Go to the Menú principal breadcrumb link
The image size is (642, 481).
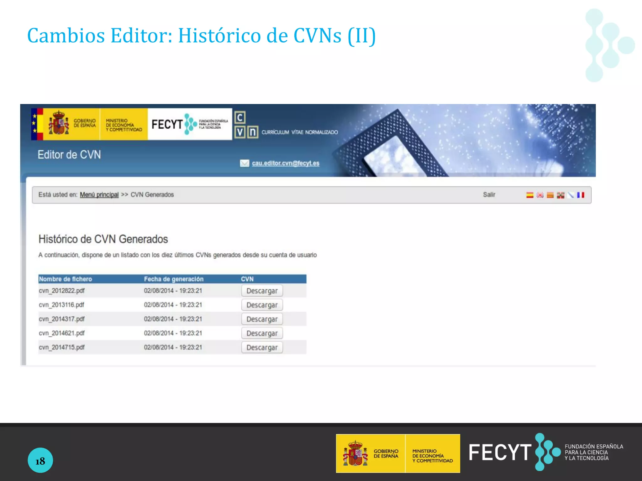(x=99, y=195)
